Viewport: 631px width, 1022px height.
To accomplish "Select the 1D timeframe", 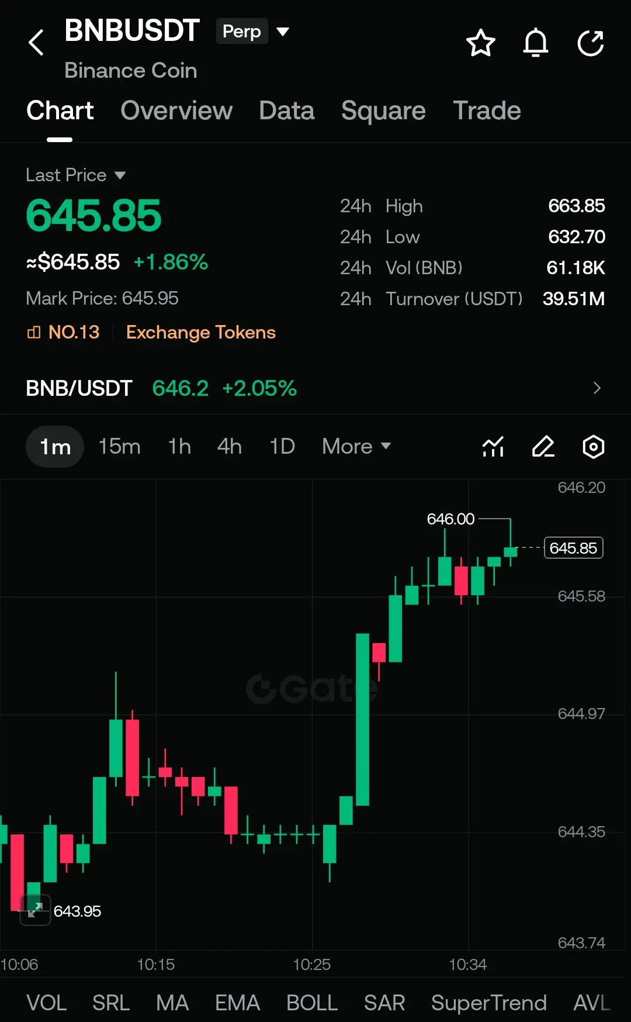I will 282,447.
